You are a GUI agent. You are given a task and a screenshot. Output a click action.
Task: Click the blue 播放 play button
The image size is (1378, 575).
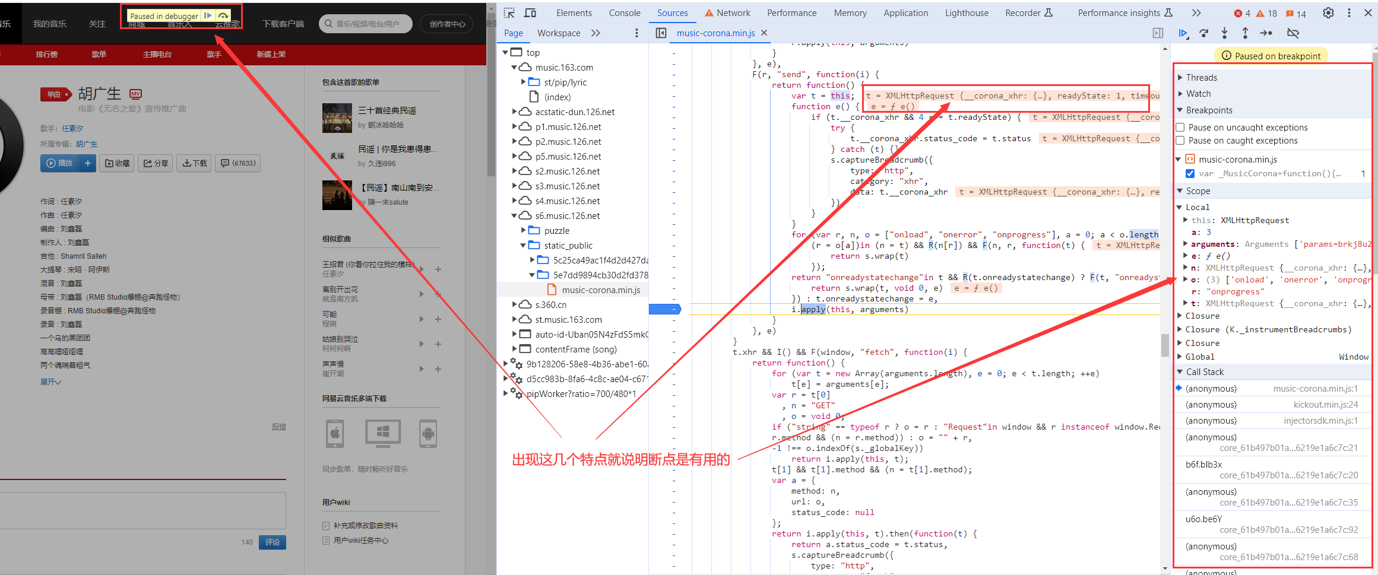(59, 163)
